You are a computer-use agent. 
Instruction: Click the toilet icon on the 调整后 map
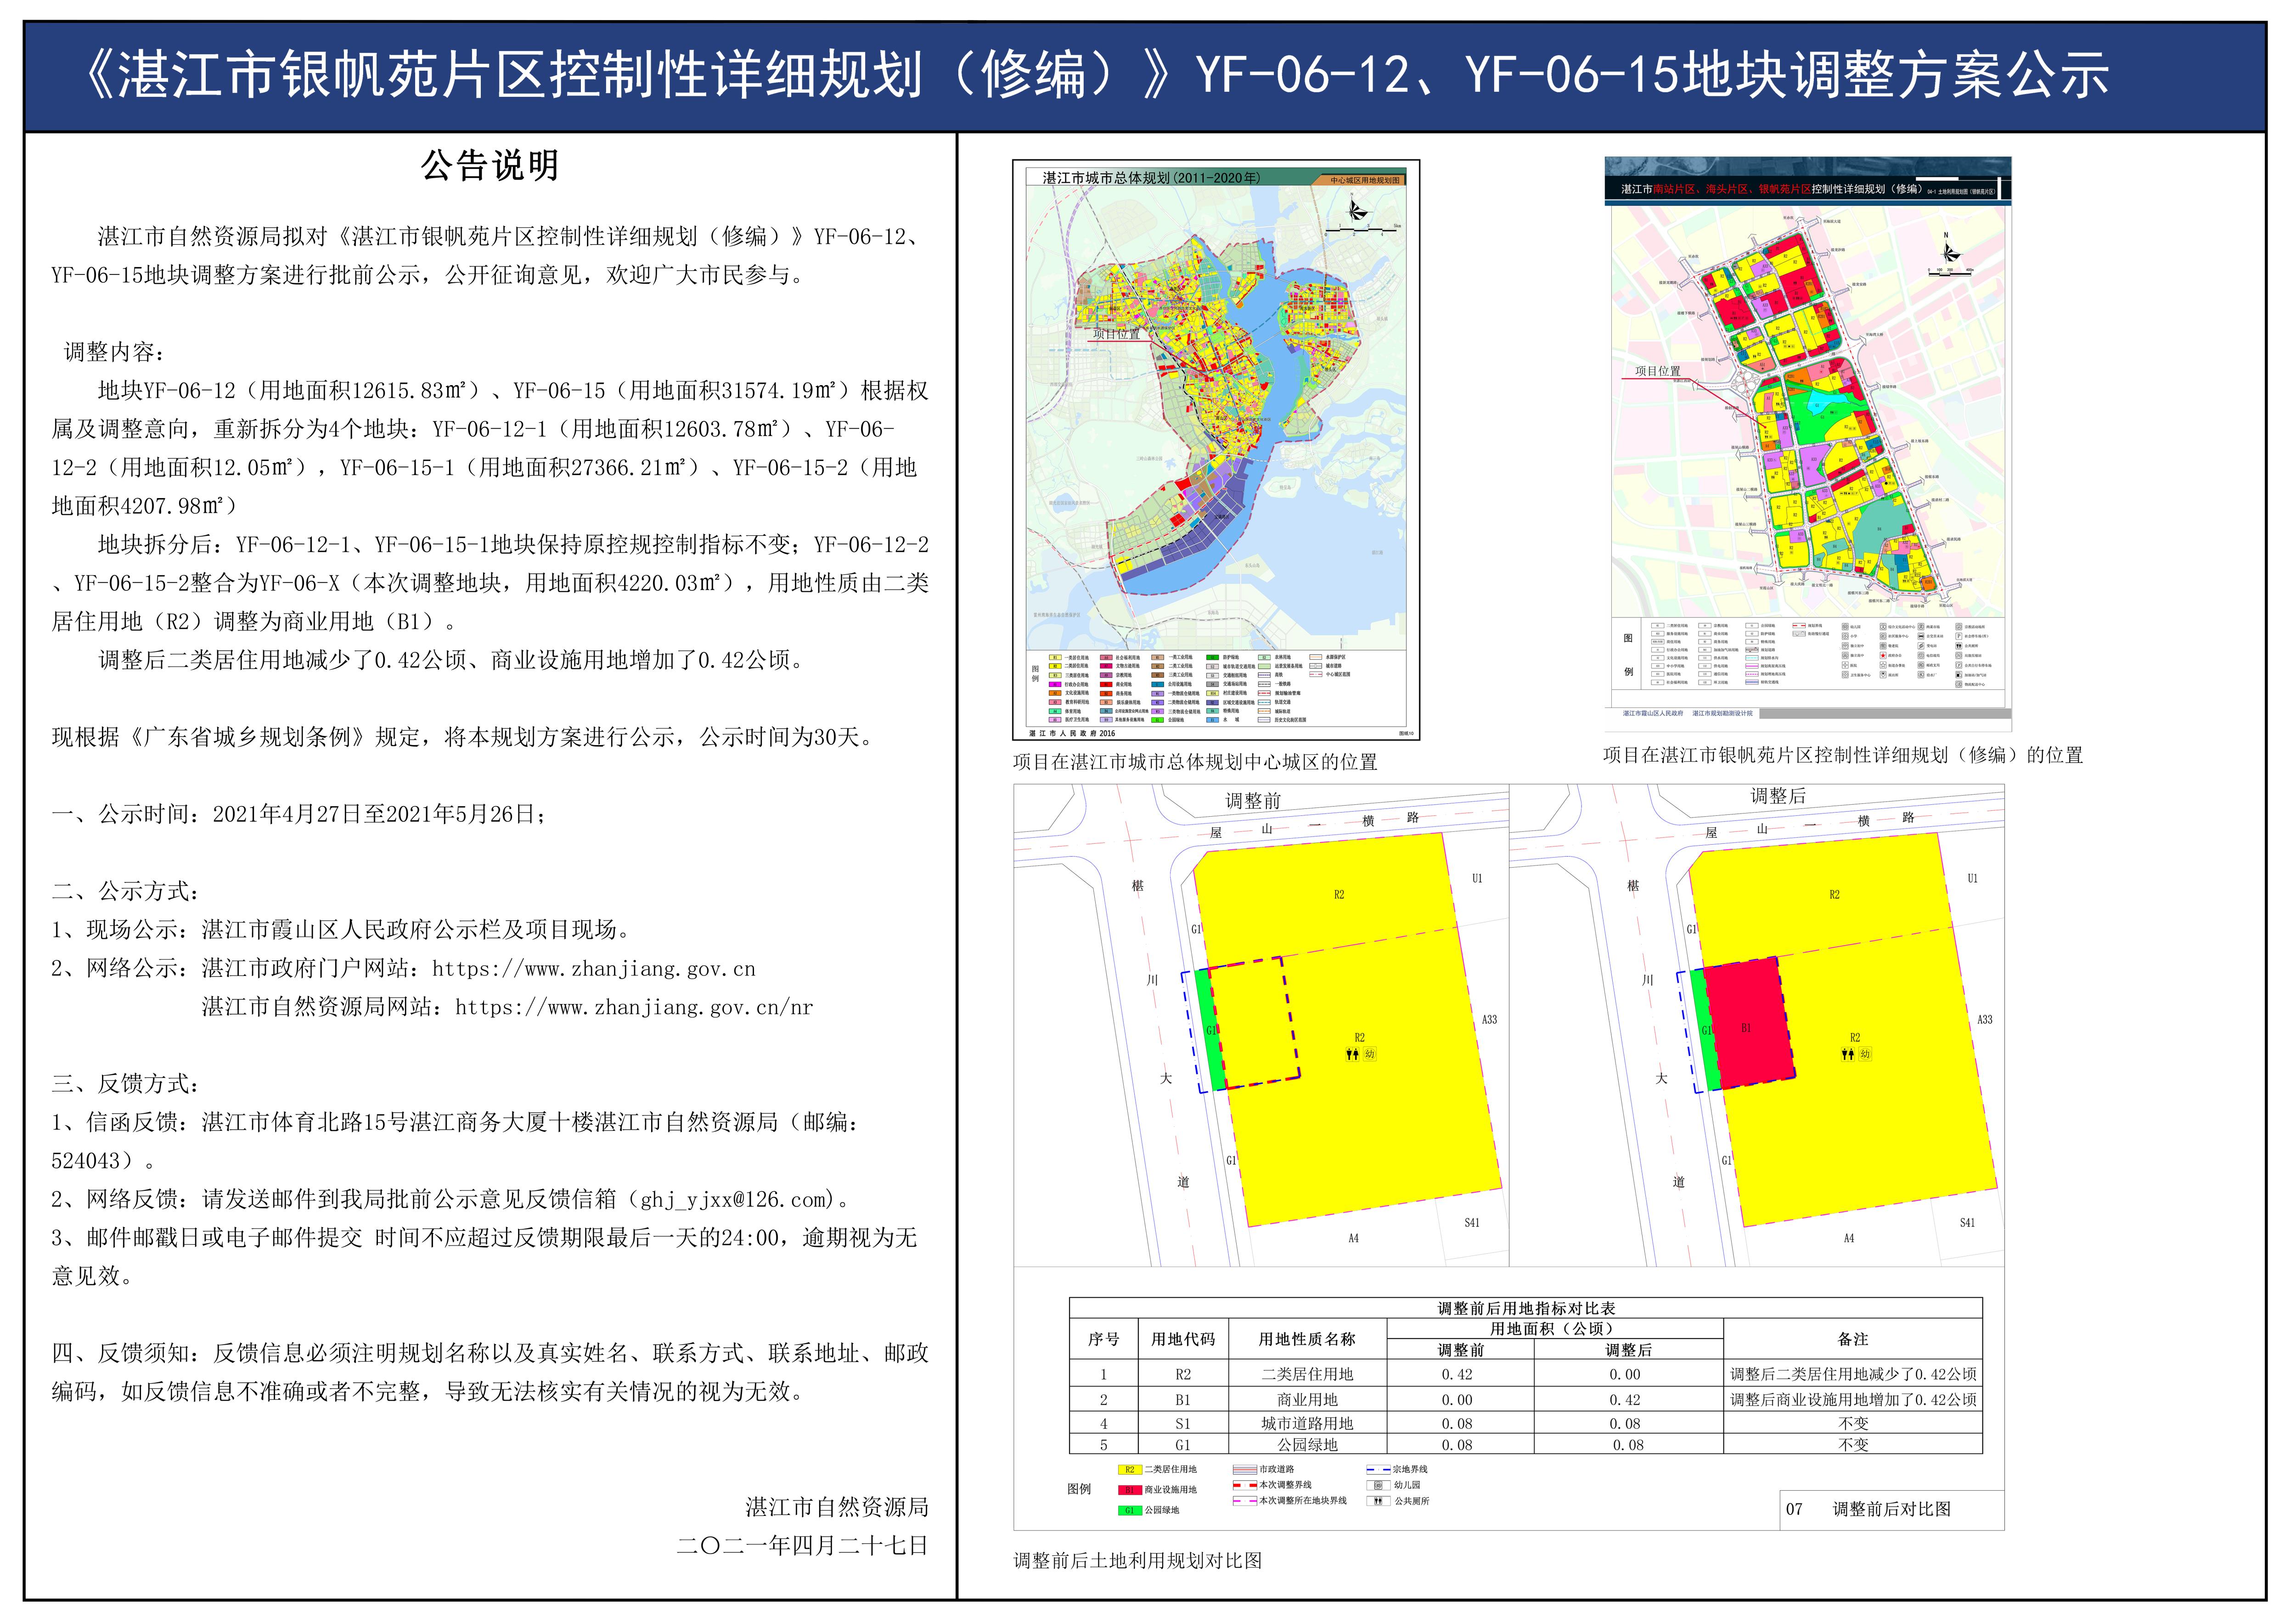click(x=1848, y=1054)
